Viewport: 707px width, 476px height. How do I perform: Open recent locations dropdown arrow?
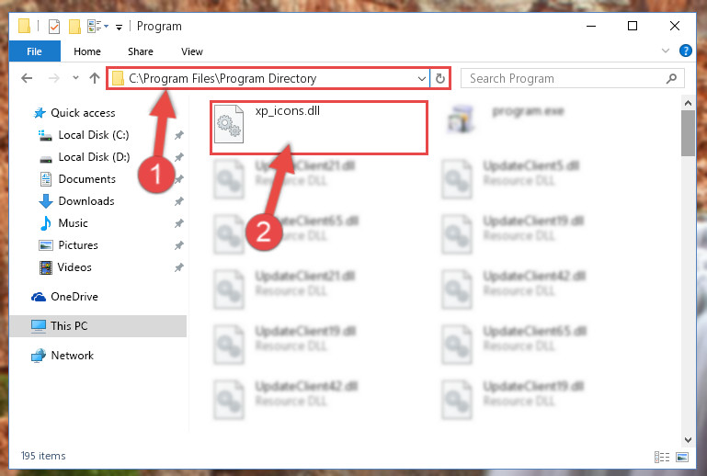pos(75,78)
